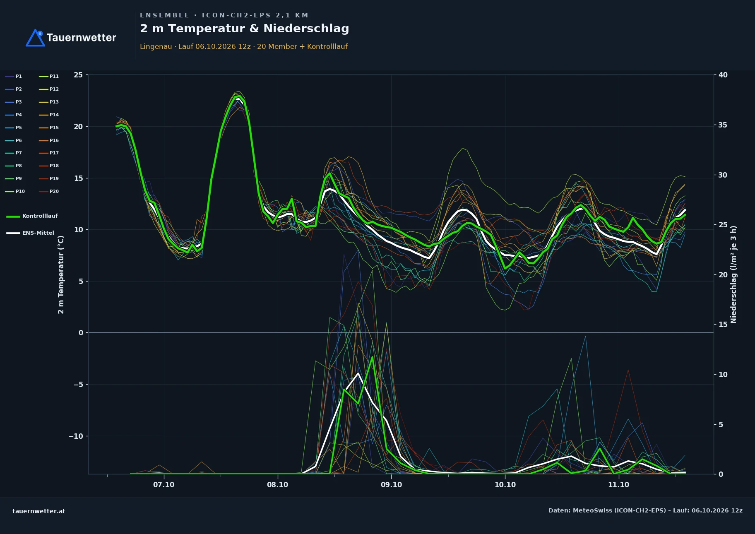This screenshot has width=755, height=534.
Task: Select the P9 legend entry
Action: pos(14,178)
